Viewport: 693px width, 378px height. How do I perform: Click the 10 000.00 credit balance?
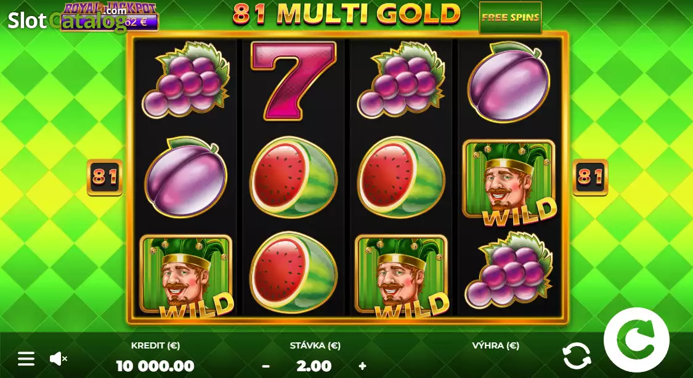click(155, 366)
